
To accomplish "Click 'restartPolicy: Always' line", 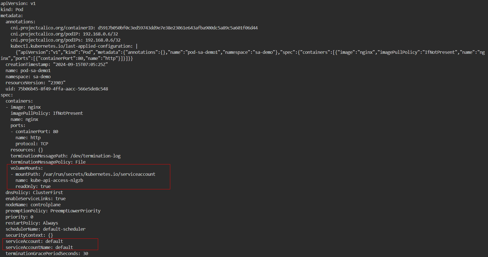I will 32,223.
